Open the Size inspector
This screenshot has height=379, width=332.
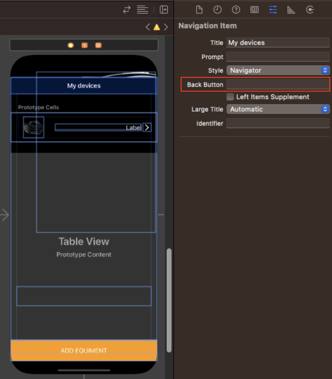(291, 10)
